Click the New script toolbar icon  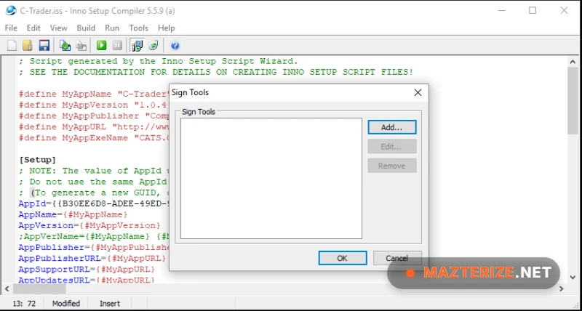coord(12,46)
